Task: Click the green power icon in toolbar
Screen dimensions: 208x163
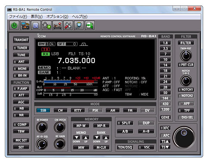Action: coord(14,26)
